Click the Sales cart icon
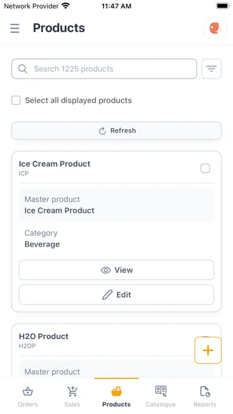 click(x=72, y=391)
